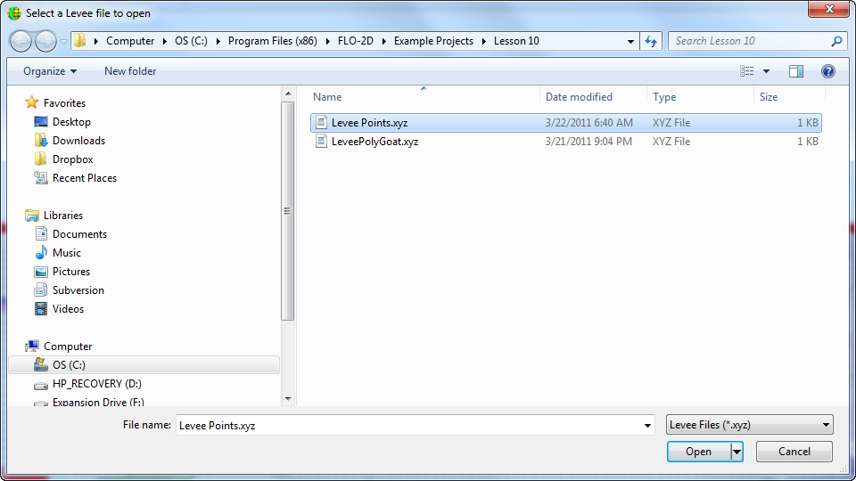Click the Change your view icon

coord(747,71)
